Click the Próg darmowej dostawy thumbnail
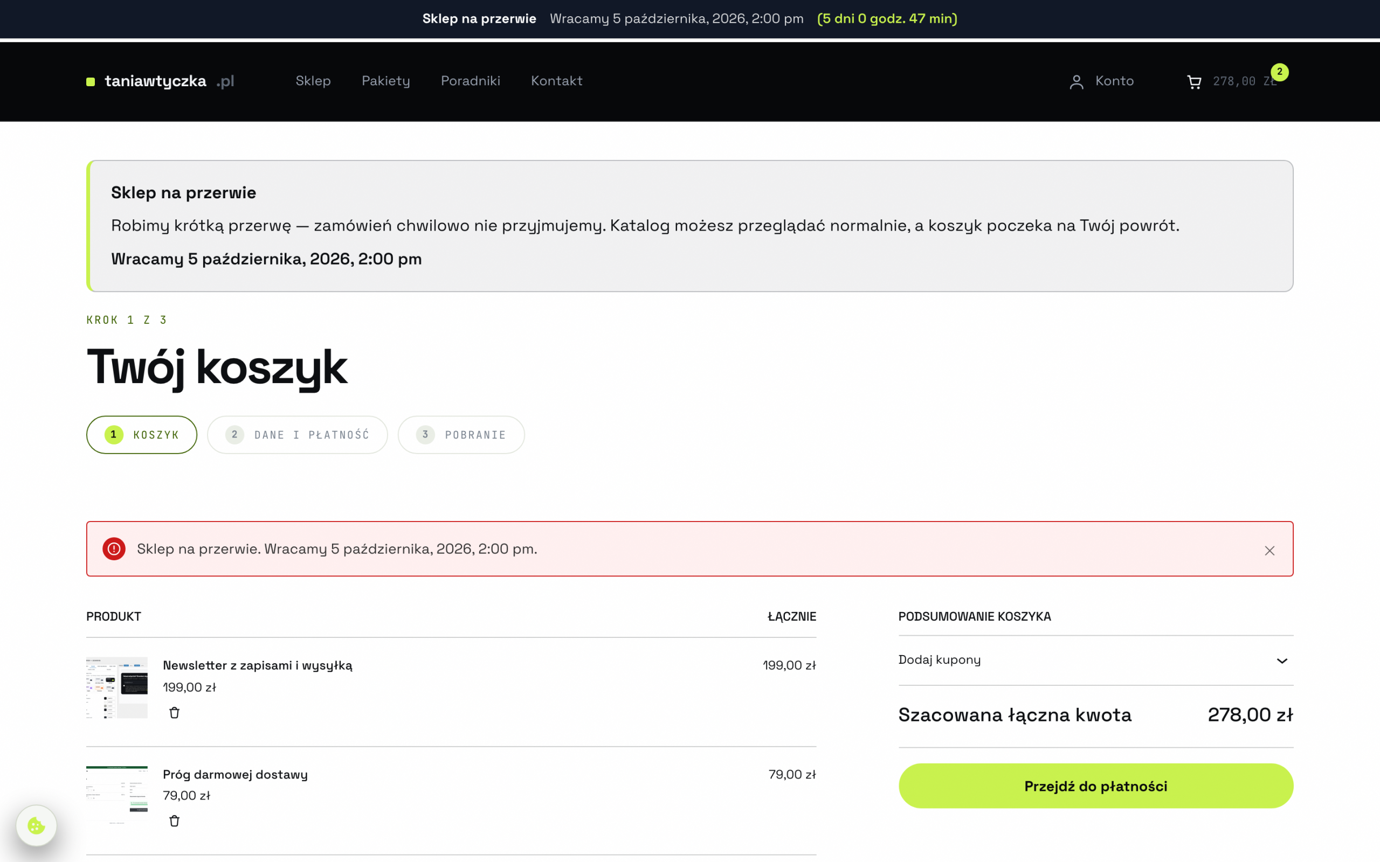This screenshot has width=1380, height=862. coord(117,796)
